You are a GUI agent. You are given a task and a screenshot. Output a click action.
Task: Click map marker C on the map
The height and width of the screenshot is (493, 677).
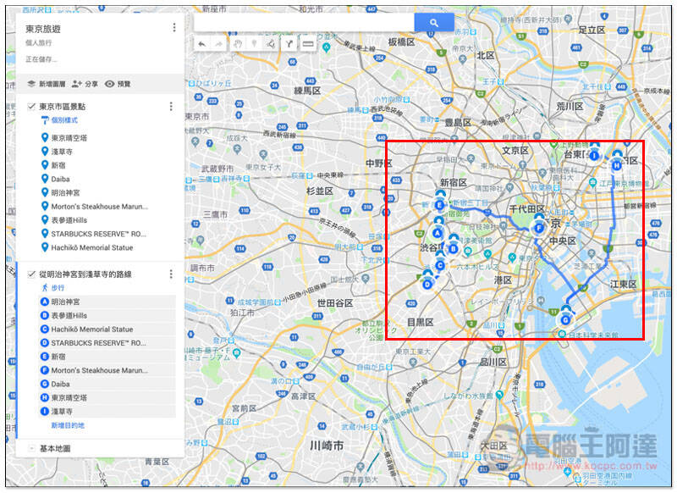coord(440,266)
